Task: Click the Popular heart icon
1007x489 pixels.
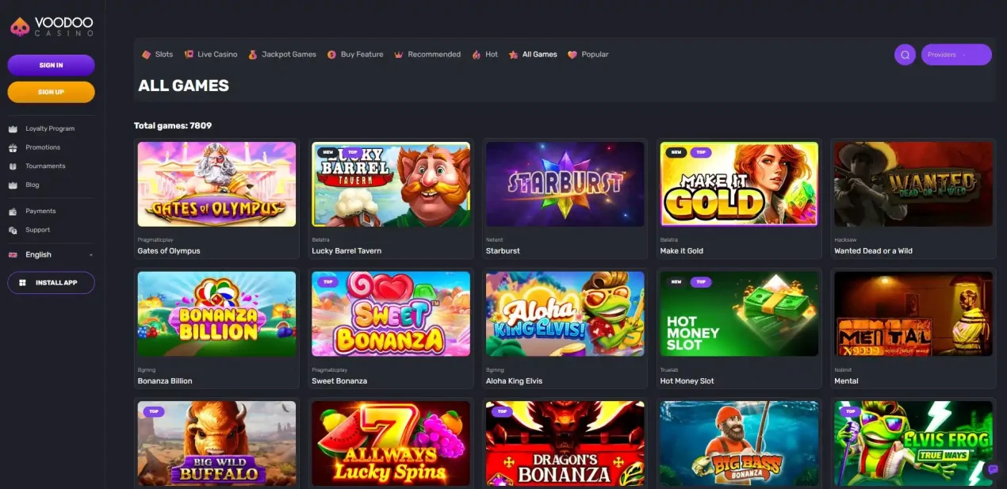Action: (x=572, y=55)
